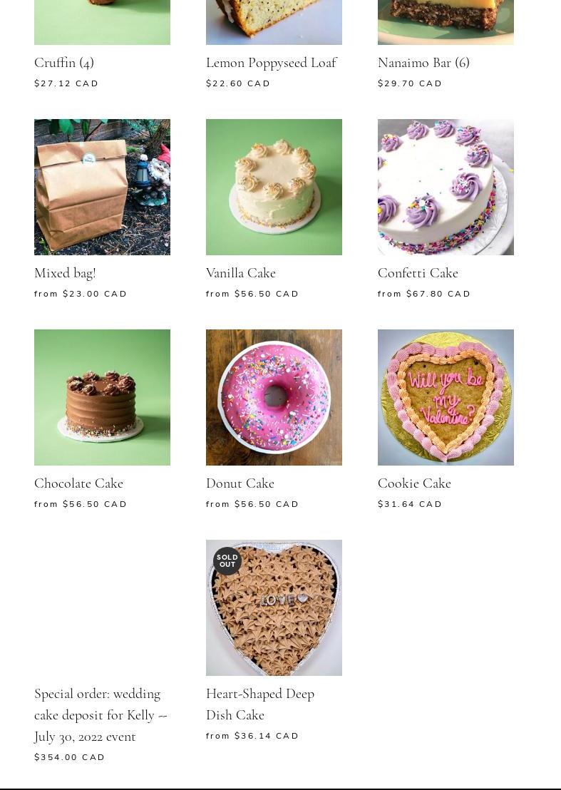Open the Nanaimo Bar (6) link
The width and height of the screenshot is (561, 790).
pyautogui.click(x=423, y=63)
